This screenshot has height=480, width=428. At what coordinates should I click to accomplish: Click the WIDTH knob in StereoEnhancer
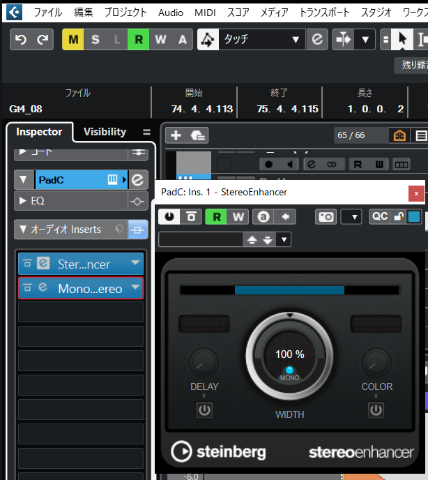289,356
